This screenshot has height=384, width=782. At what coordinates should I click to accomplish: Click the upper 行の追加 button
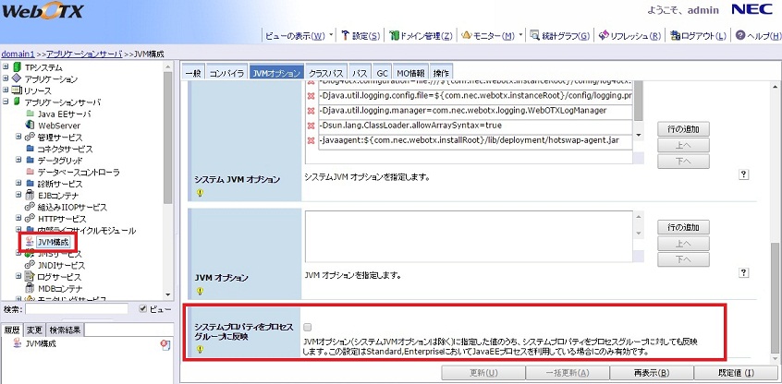[684, 128]
